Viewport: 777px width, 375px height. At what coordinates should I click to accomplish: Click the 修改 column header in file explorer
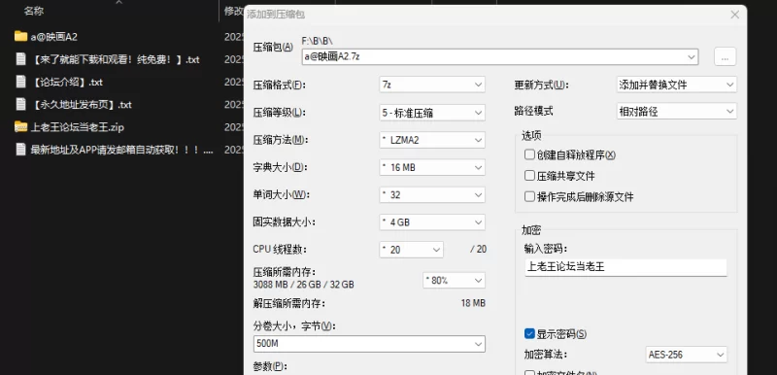pos(233,11)
